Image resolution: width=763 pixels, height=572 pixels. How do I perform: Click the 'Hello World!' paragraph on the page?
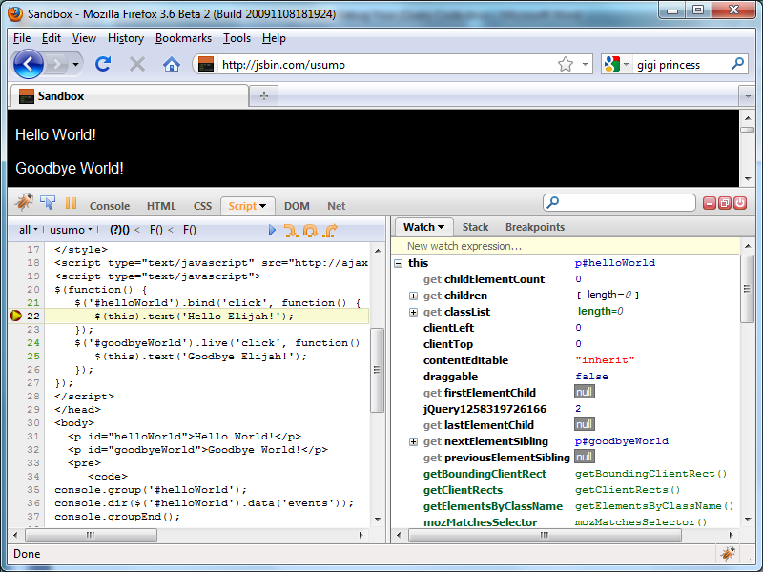tap(55, 134)
